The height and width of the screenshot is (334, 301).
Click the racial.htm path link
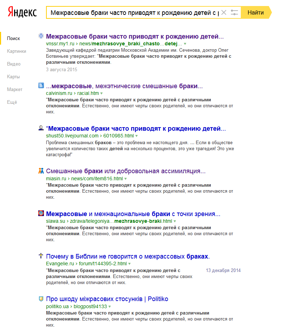coord(88,93)
